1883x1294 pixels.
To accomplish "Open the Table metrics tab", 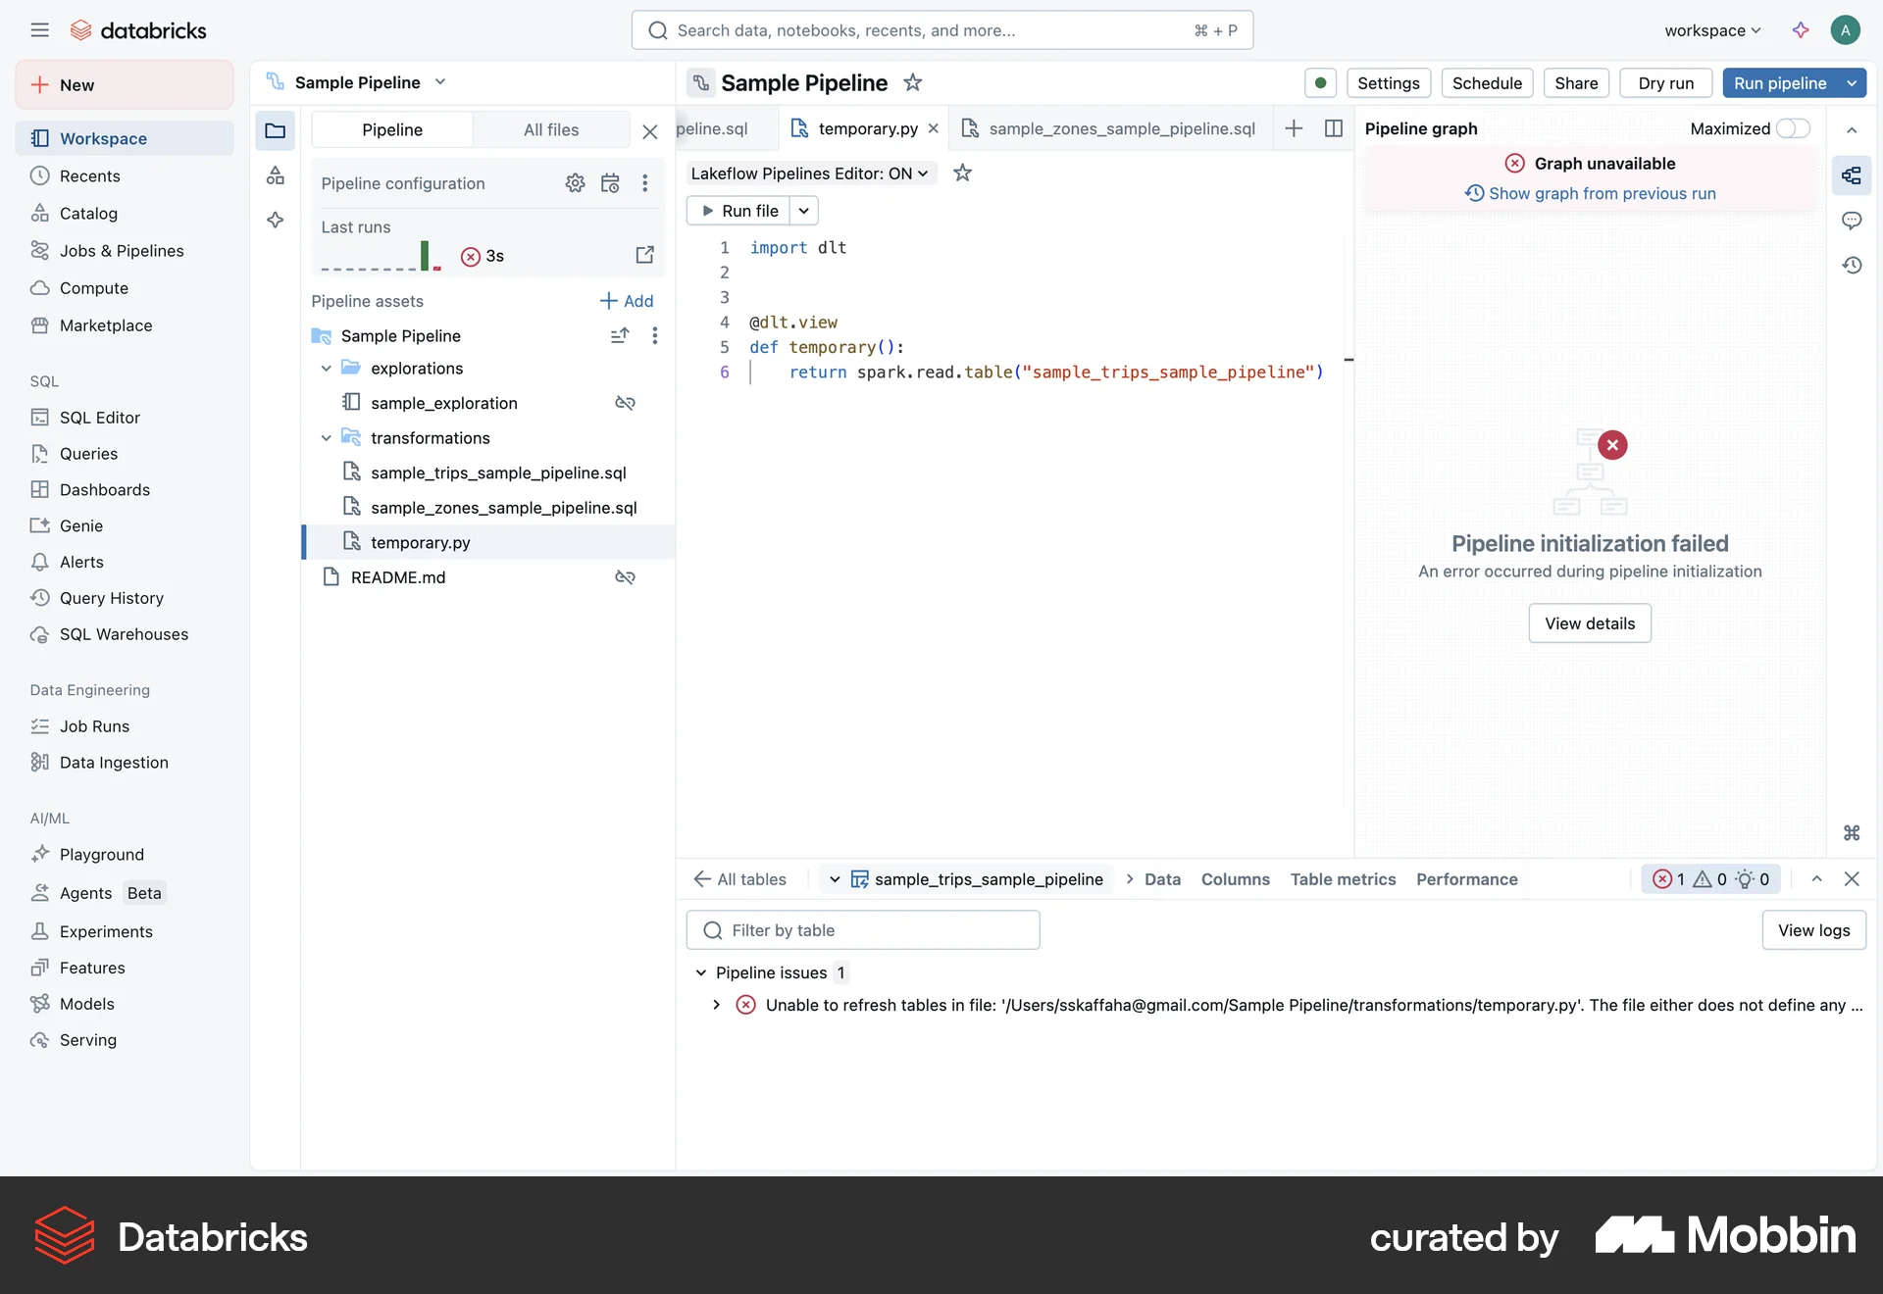I will pos(1343,879).
